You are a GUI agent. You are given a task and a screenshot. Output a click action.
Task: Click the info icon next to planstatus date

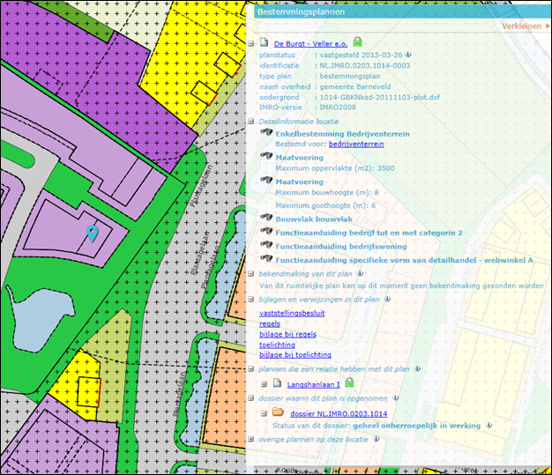click(409, 55)
